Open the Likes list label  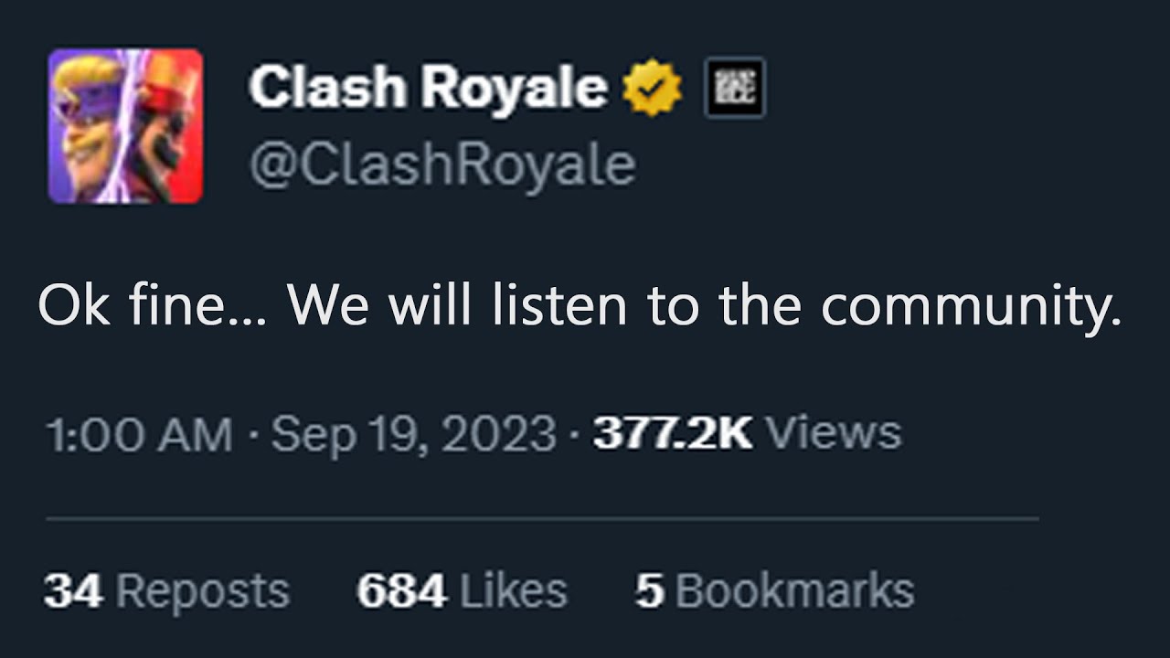(x=513, y=591)
